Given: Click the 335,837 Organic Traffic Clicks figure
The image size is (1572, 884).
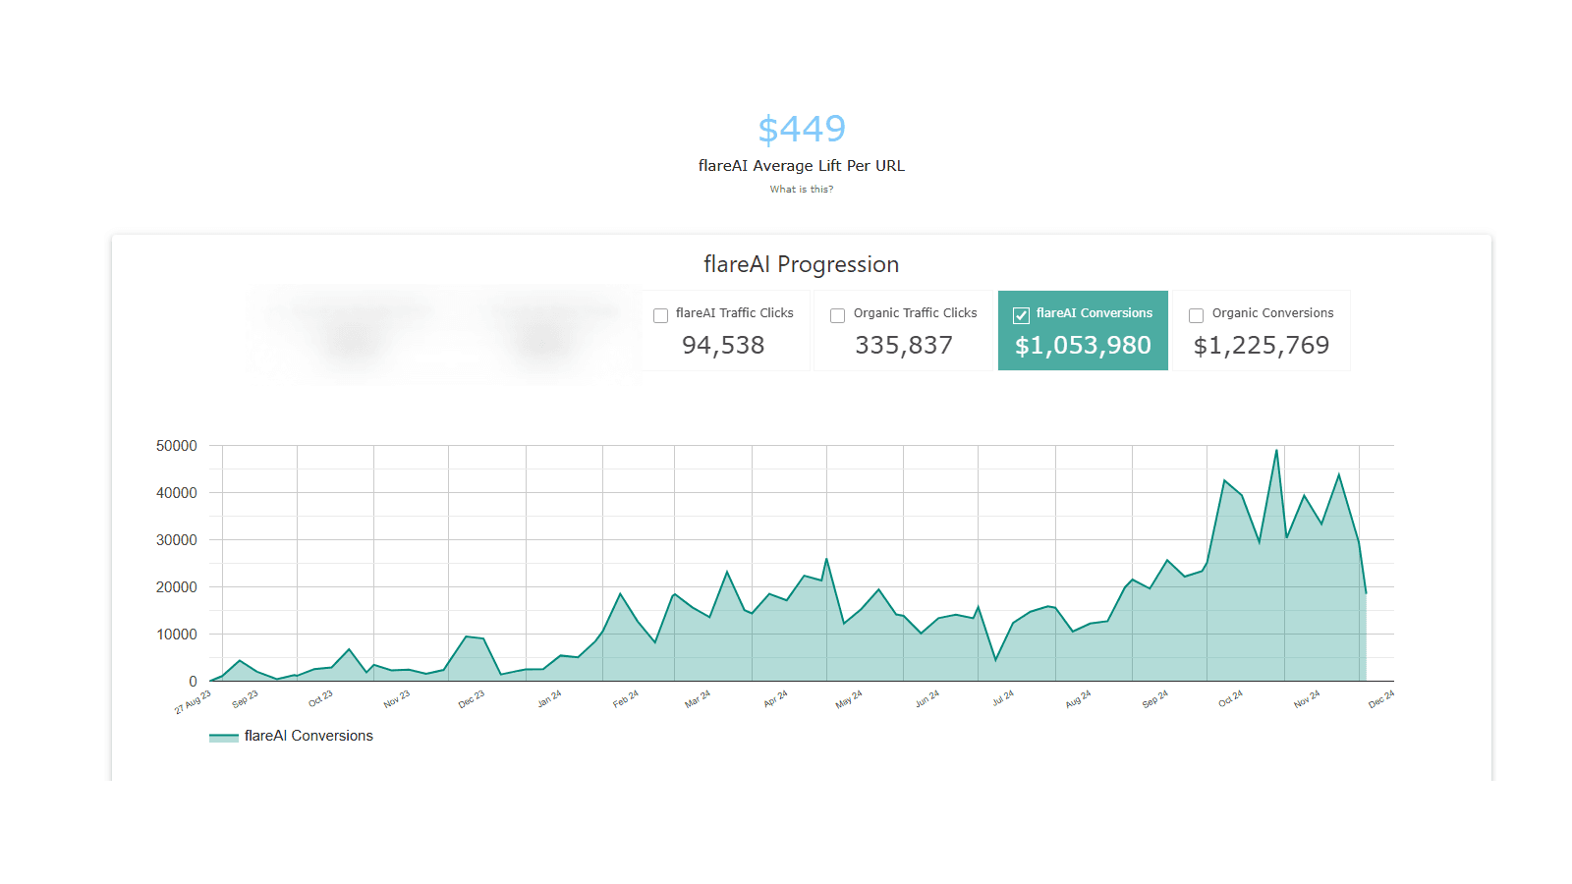Looking at the screenshot, I should tap(903, 345).
